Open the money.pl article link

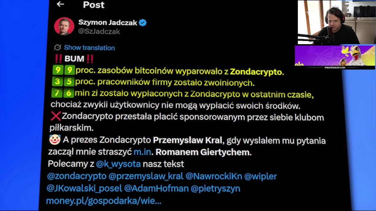[x=104, y=201]
